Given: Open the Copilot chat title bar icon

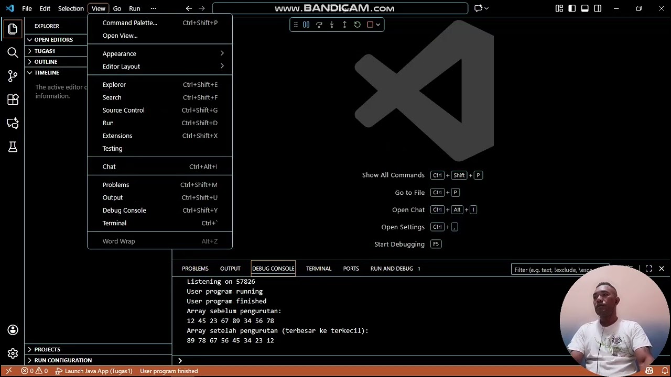Looking at the screenshot, I should tap(478, 8).
